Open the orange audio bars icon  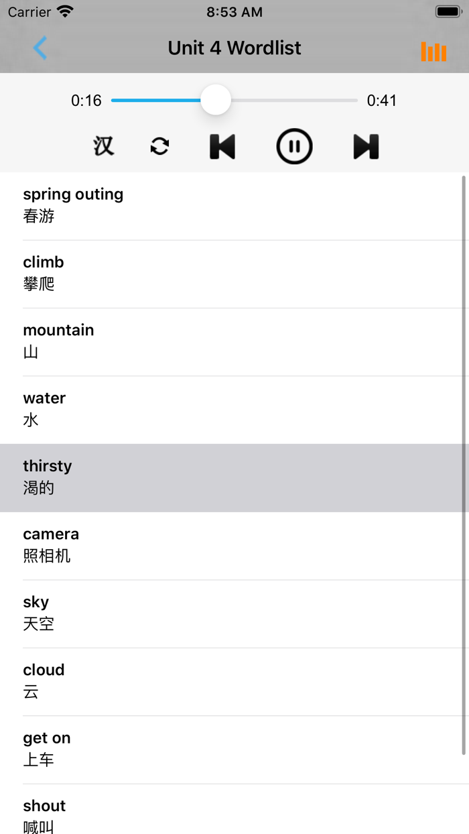(x=433, y=52)
